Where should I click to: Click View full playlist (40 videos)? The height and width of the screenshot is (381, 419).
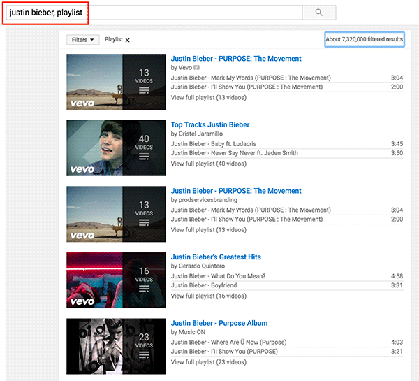tap(208, 164)
